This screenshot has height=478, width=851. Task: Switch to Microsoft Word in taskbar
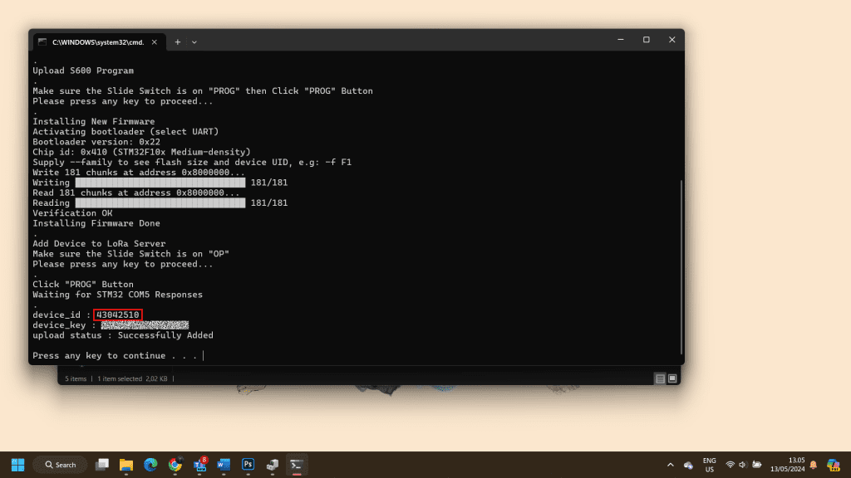(224, 465)
